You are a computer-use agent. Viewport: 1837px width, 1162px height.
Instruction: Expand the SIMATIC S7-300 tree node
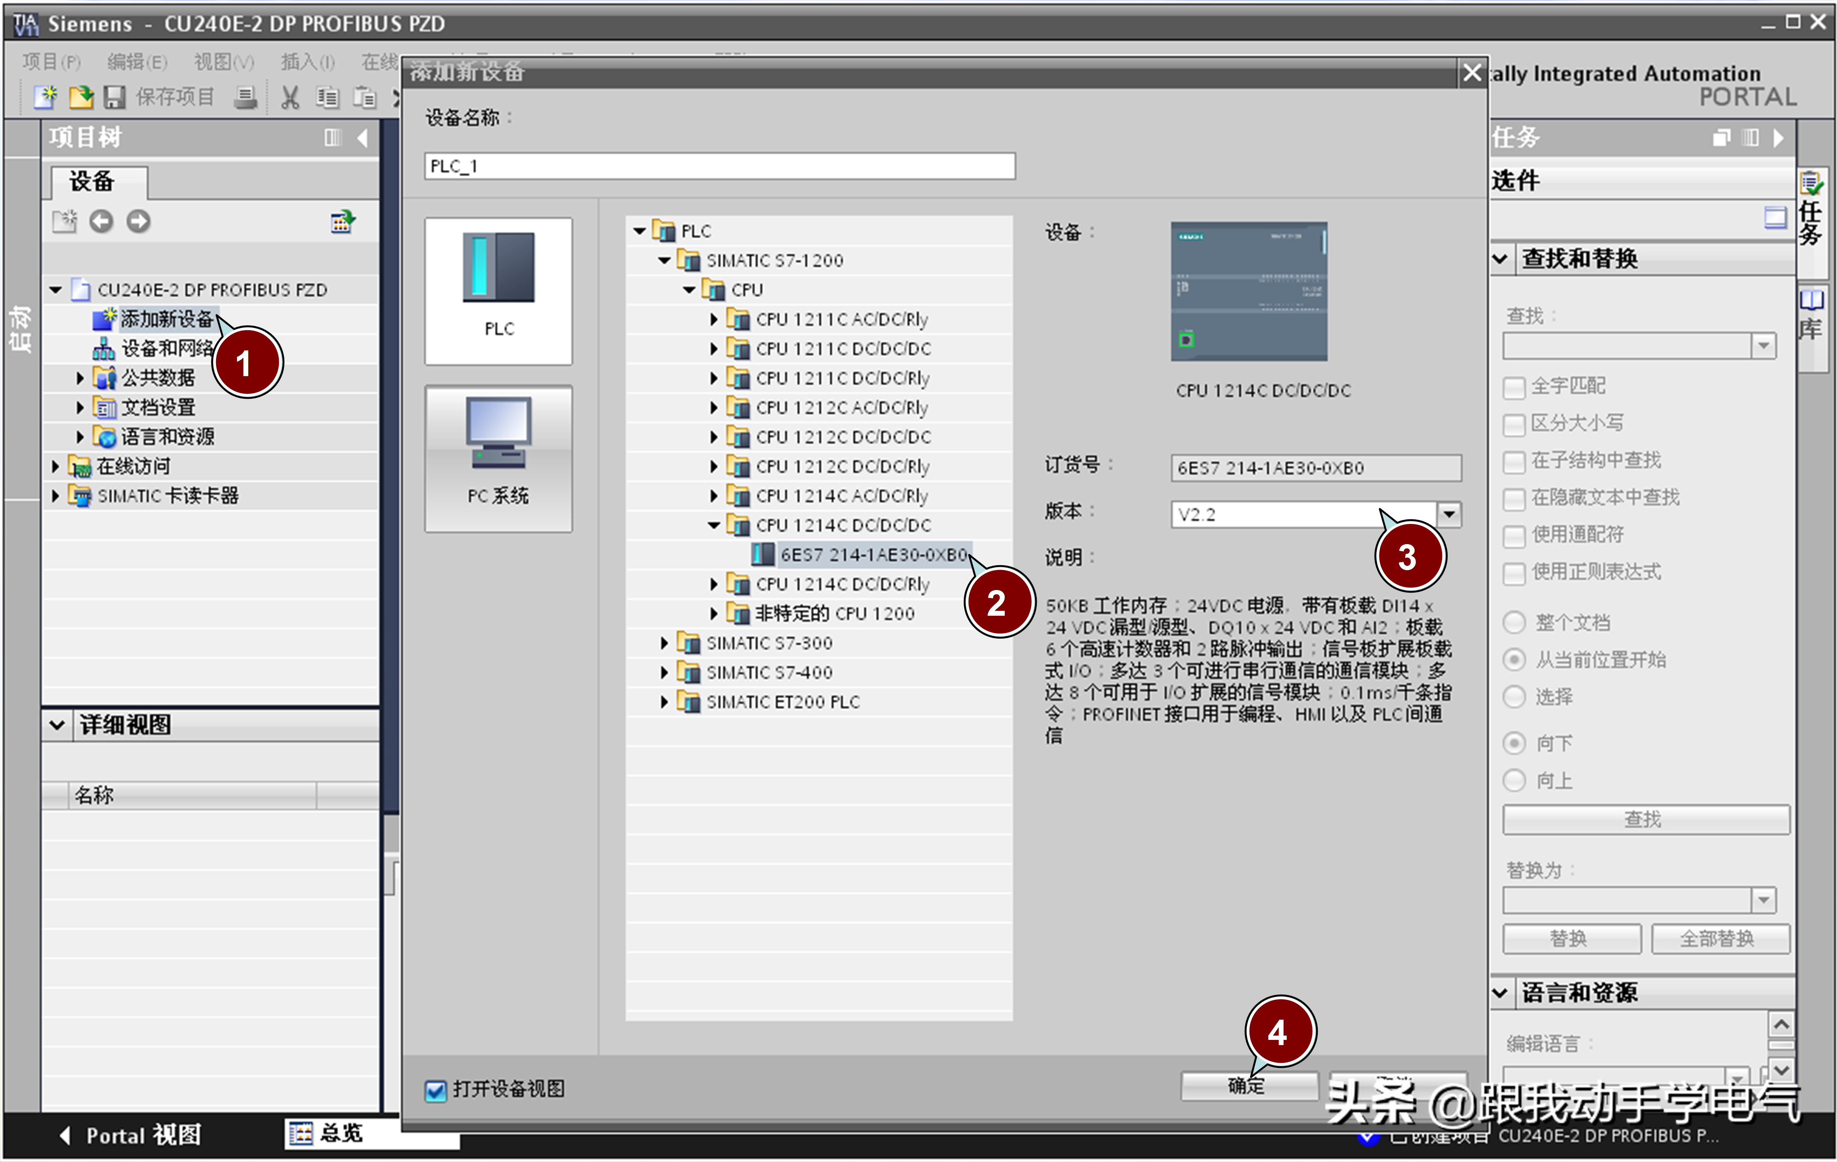665,643
